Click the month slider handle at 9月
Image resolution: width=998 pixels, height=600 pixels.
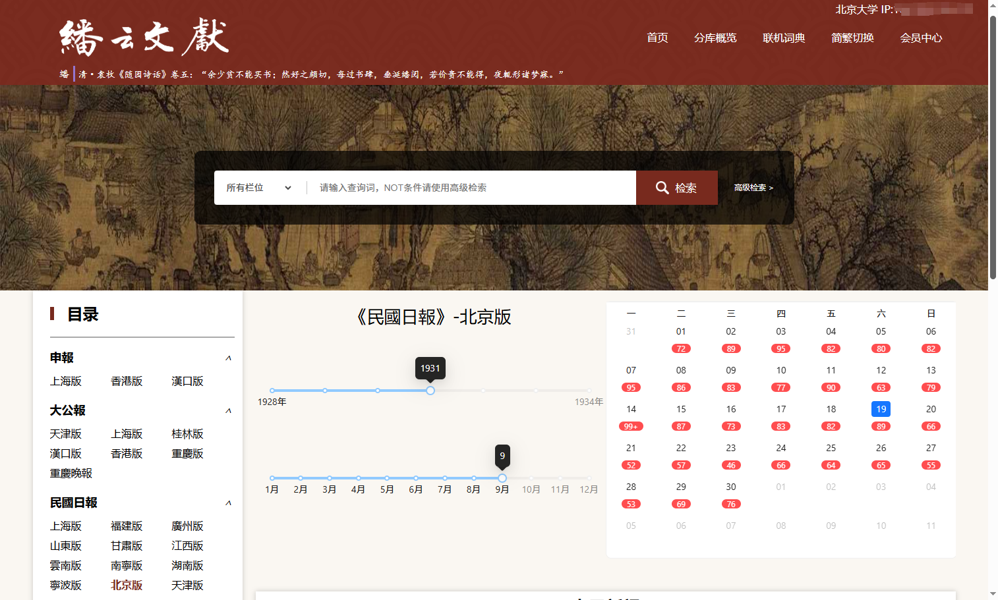[x=502, y=478]
